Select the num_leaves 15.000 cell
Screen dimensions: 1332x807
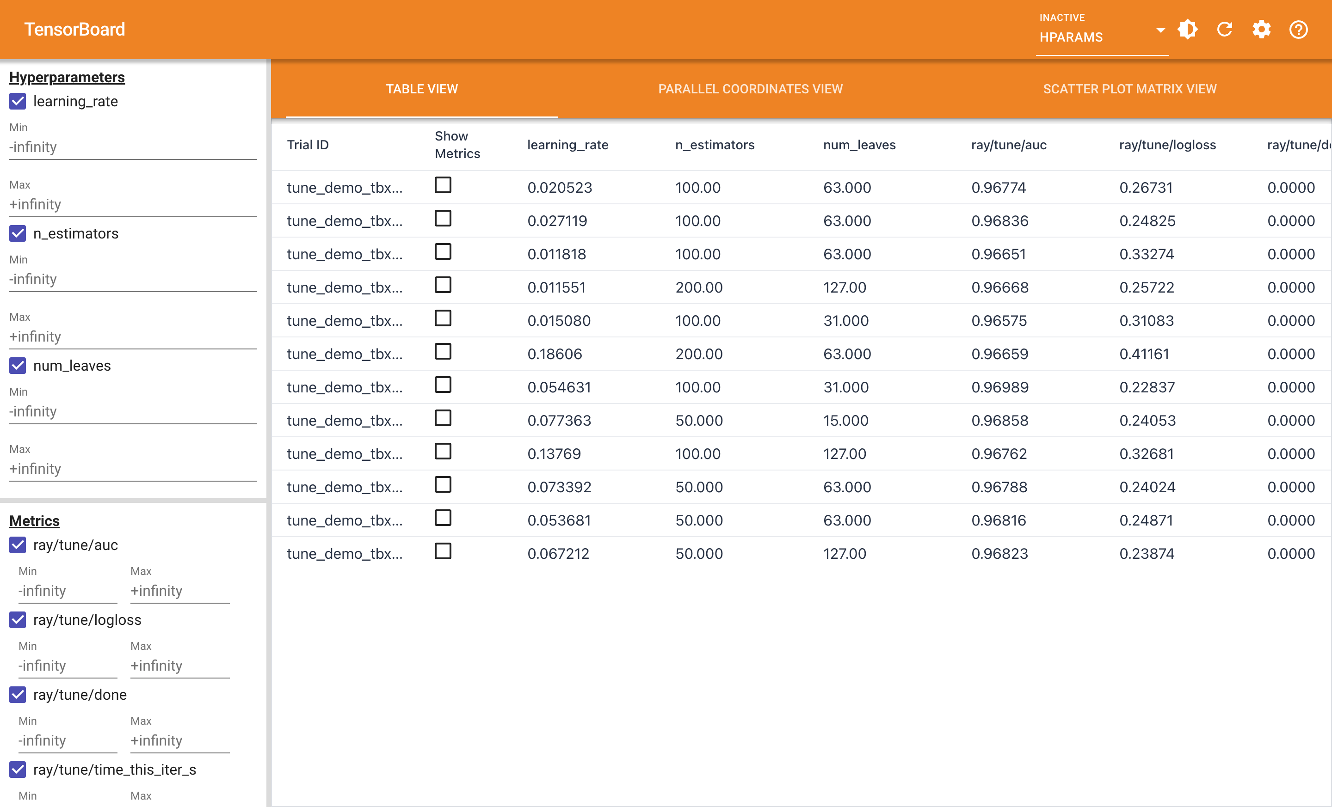click(x=845, y=420)
